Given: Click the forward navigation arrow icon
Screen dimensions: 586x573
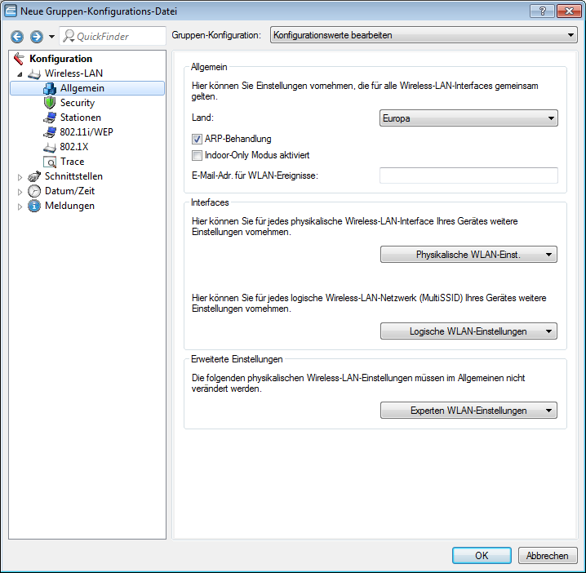Looking at the screenshot, I should pyautogui.click(x=36, y=37).
